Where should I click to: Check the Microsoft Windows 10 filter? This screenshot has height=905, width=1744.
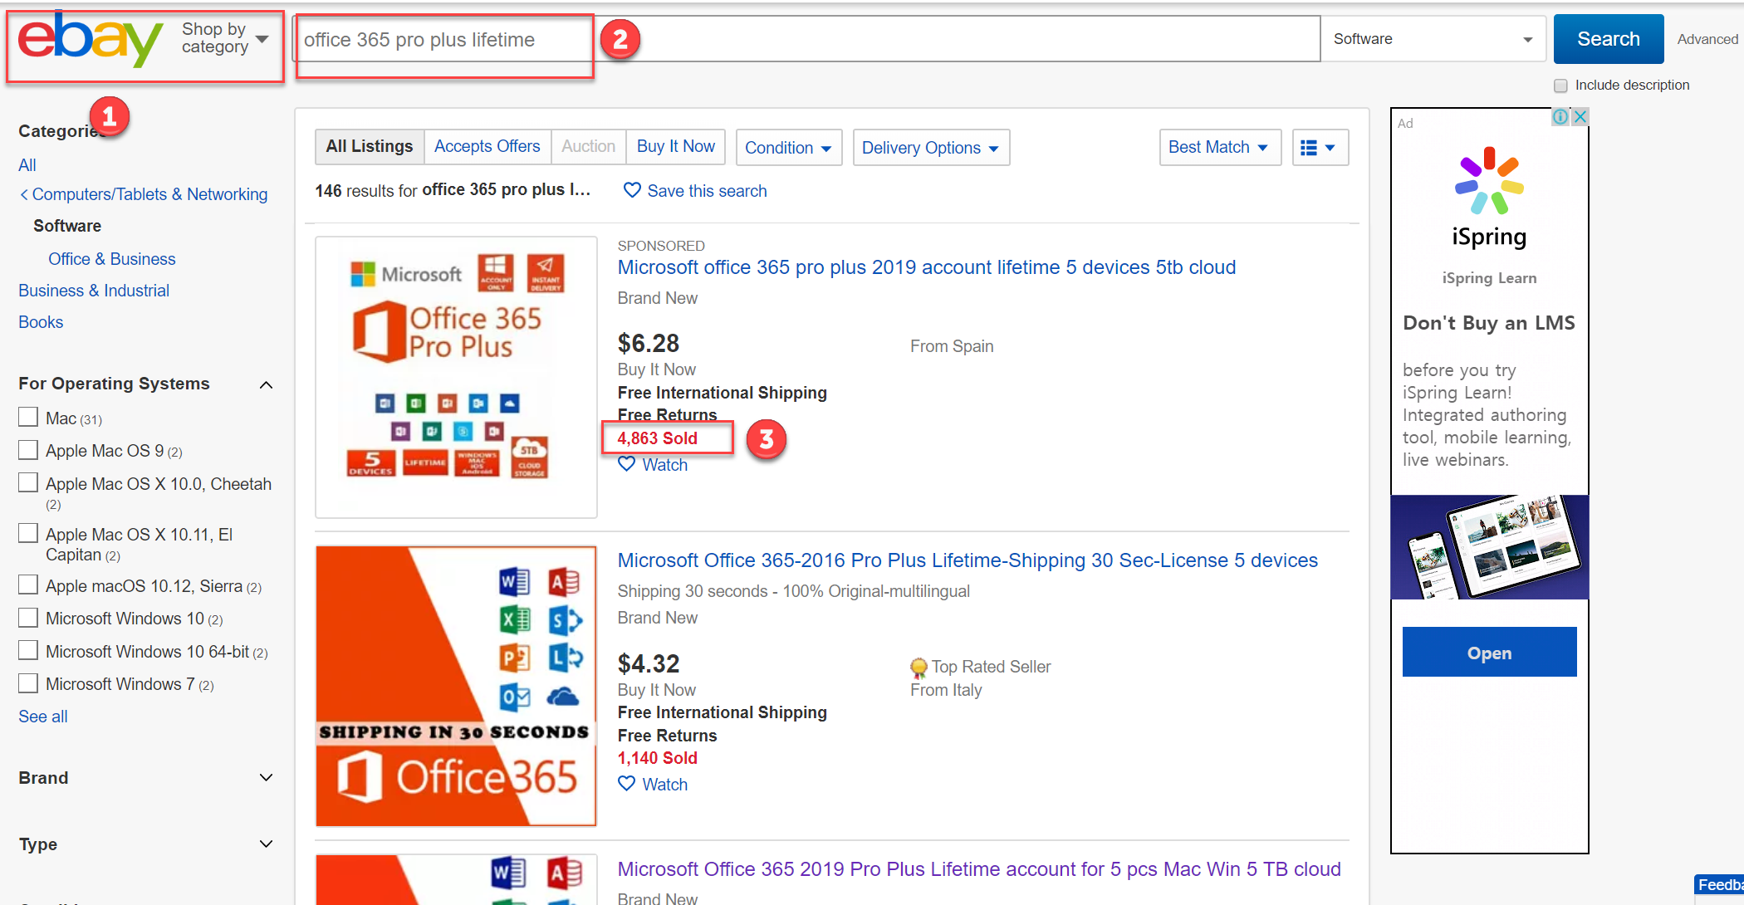pyautogui.click(x=27, y=618)
